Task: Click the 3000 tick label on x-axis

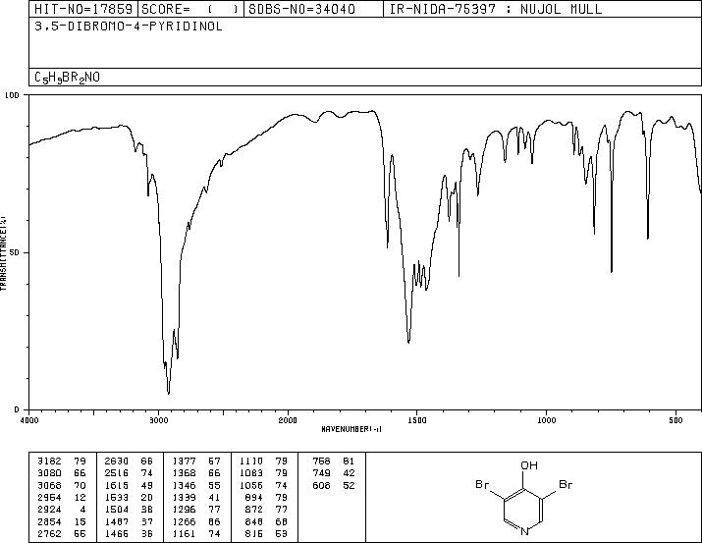Action: (158, 420)
